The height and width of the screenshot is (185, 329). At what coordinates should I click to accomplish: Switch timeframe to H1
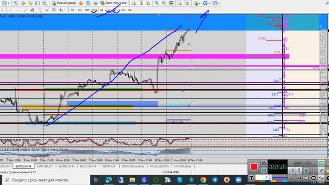click(101, 10)
